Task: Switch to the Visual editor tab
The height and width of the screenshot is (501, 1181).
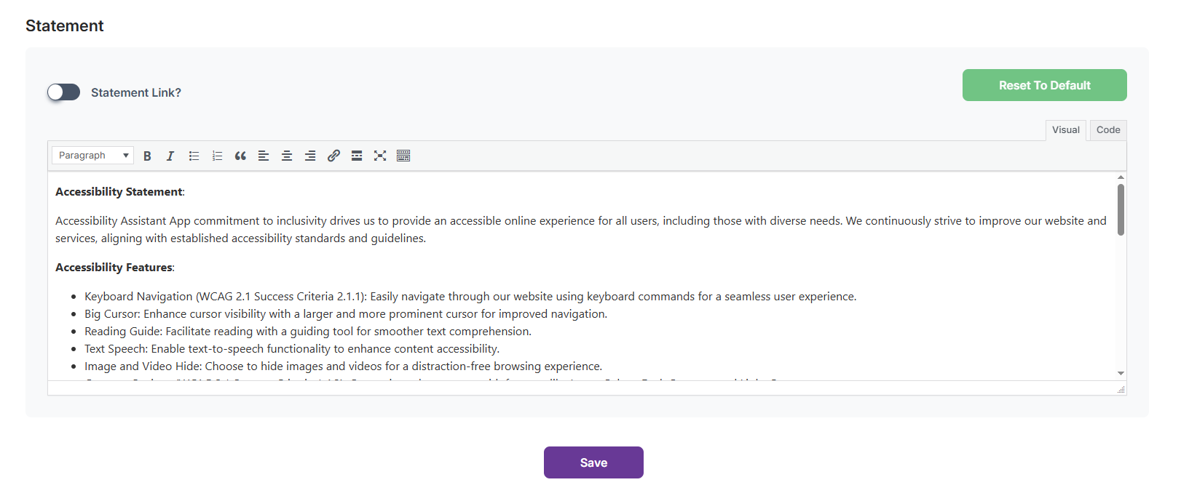Action: [x=1066, y=130]
